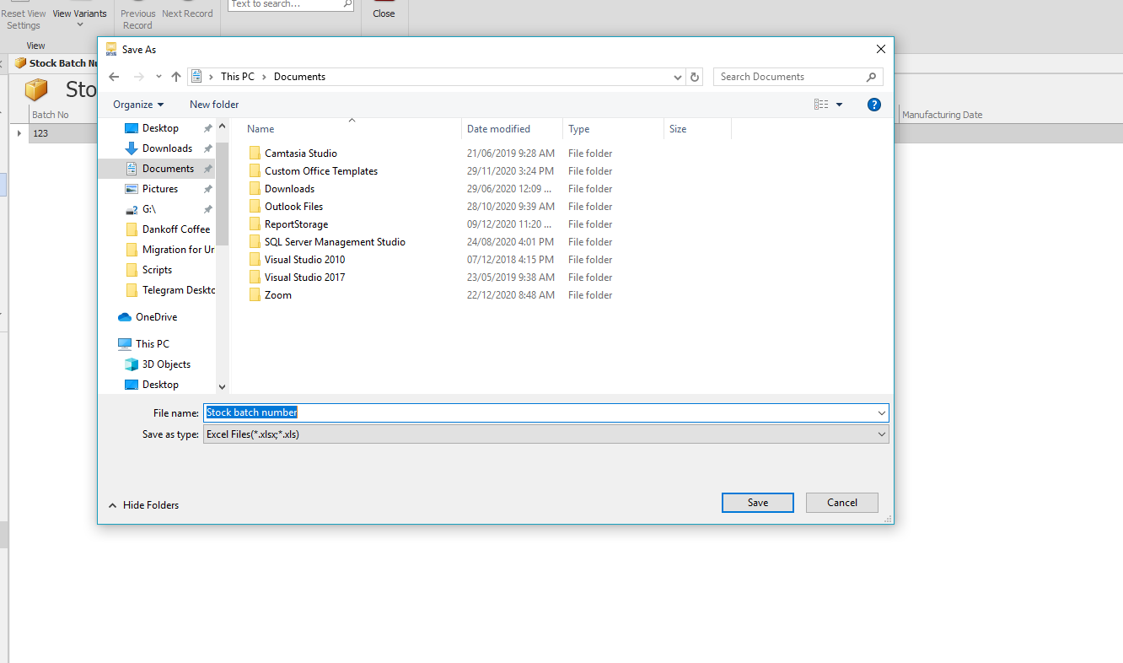Image resolution: width=1123 pixels, height=663 pixels.
Task: Go up one folder level arrow
Action: (176, 77)
